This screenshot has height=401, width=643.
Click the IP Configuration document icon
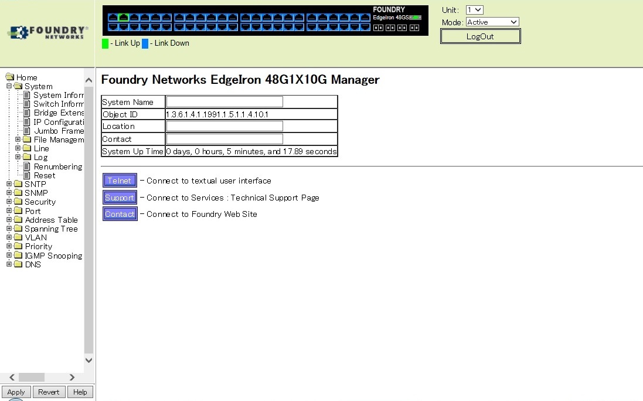(x=26, y=122)
